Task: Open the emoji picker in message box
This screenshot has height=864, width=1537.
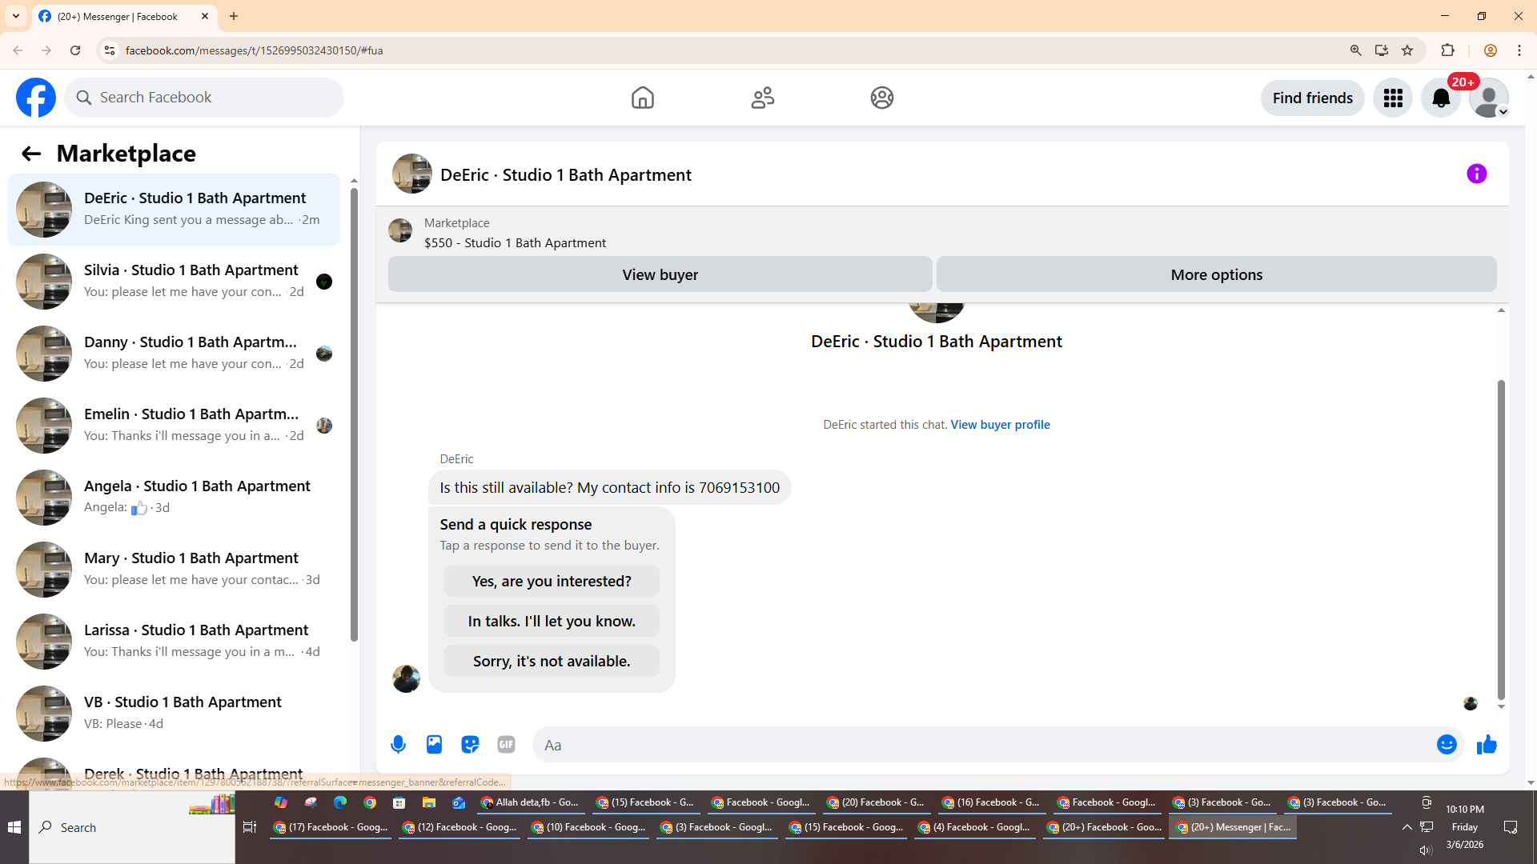Action: coord(1446,745)
